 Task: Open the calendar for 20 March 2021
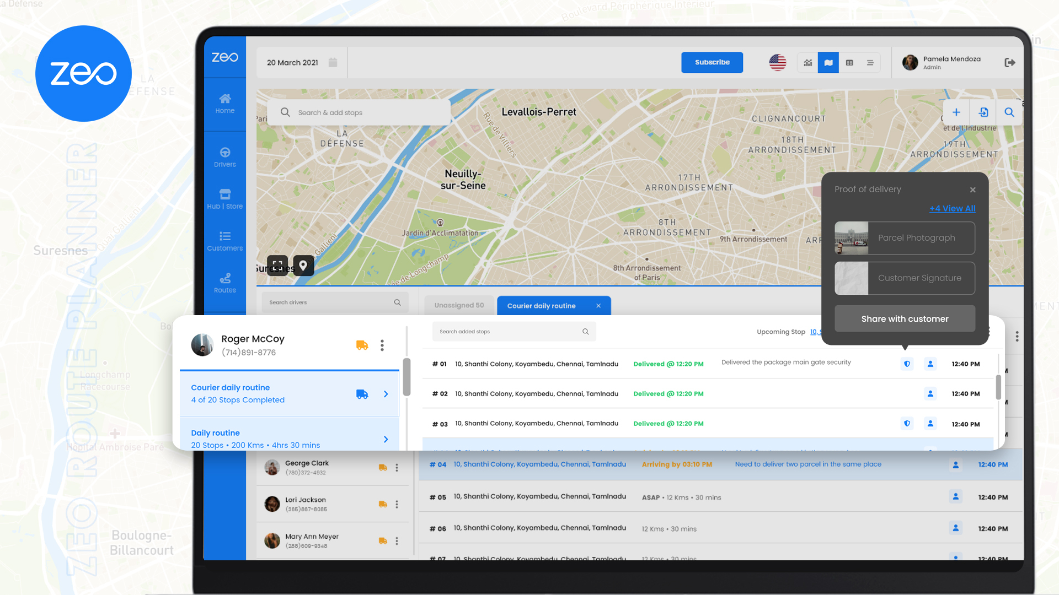(333, 62)
